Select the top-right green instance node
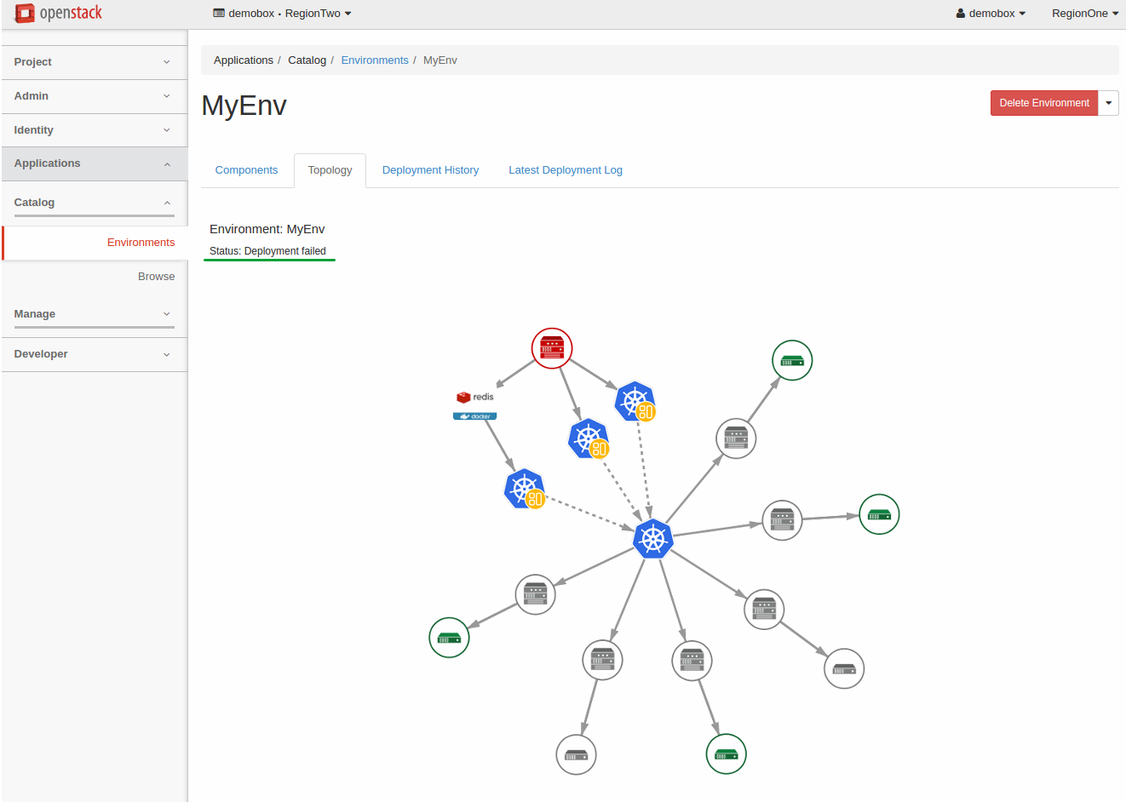Image resolution: width=1126 pixels, height=802 pixels. pyautogui.click(x=792, y=360)
